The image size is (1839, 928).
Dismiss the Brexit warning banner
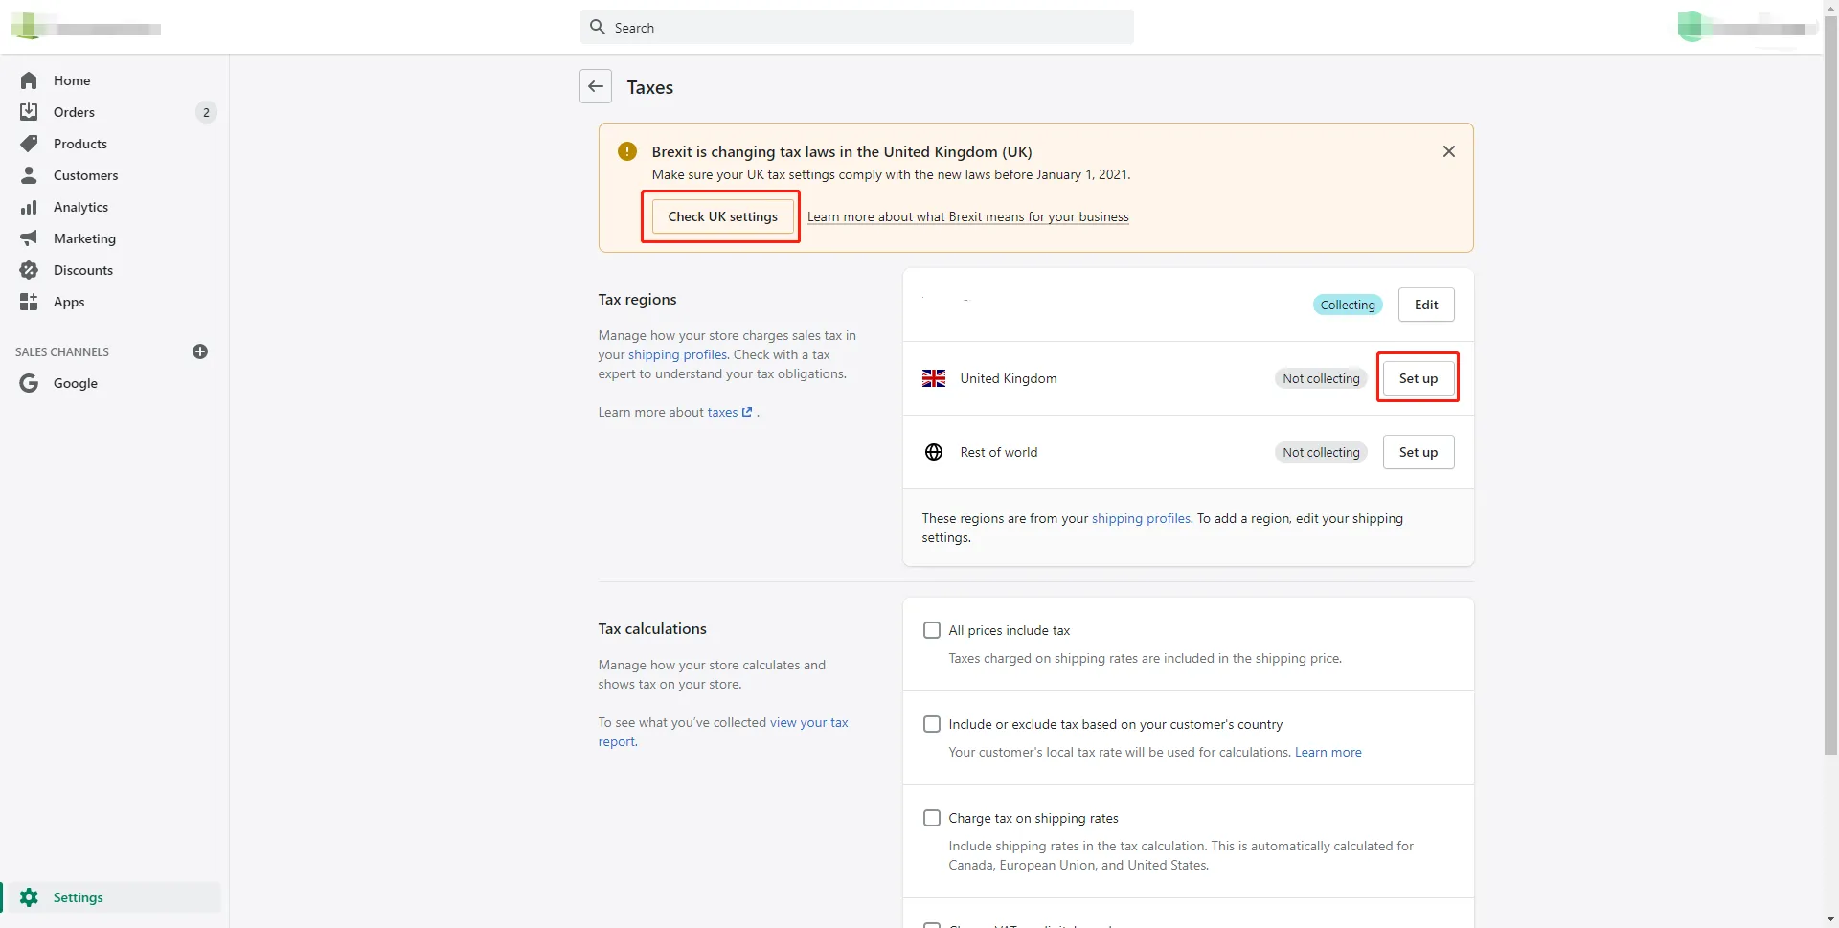point(1448,151)
